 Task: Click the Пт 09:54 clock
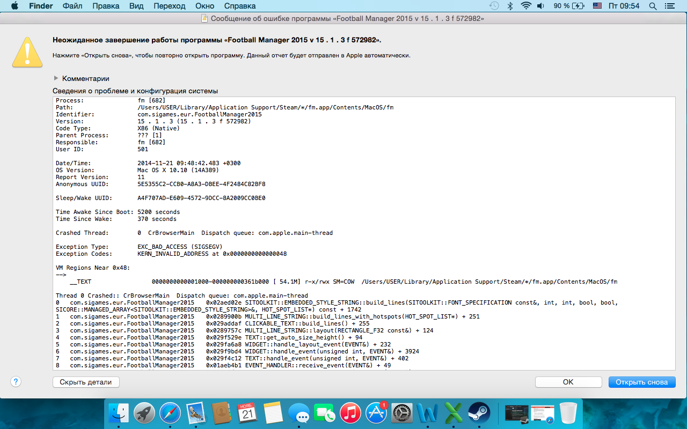624,6
